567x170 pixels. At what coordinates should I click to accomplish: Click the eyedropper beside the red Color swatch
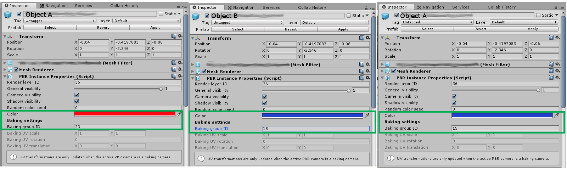click(x=179, y=114)
